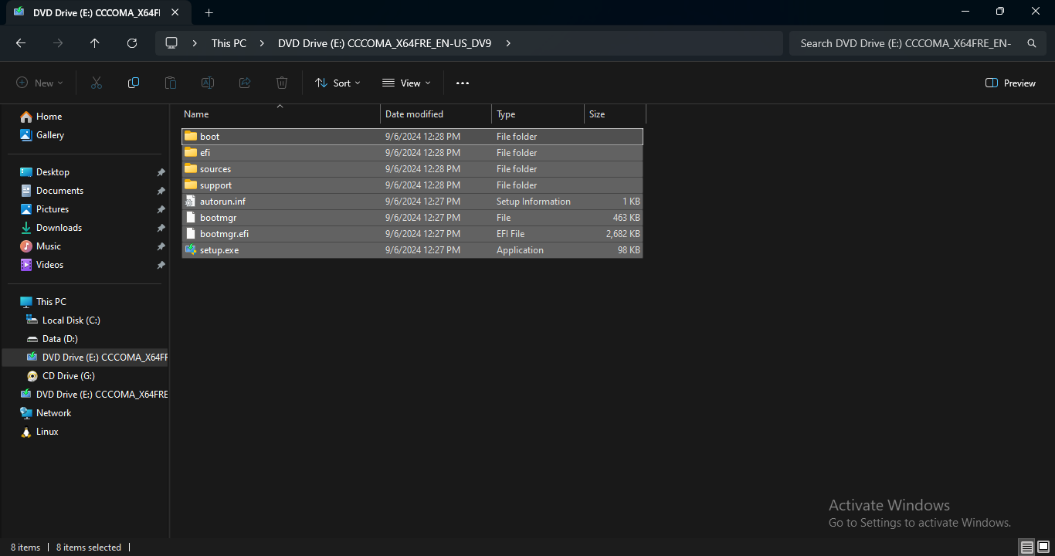Select the second DVD Drive (E:) entry above Network
The width and height of the screenshot is (1055, 556).
93,395
